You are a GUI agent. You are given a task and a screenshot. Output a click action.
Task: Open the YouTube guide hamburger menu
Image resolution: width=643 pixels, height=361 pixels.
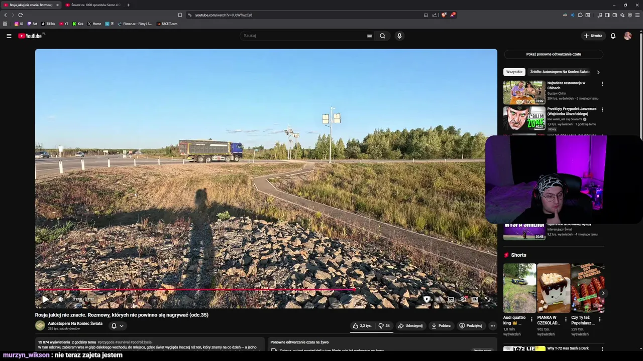pyautogui.click(x=9, y=36)
